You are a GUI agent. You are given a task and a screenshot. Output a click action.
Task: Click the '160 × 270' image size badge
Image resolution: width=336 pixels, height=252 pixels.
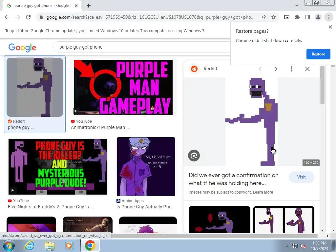(x=311, y=163)
